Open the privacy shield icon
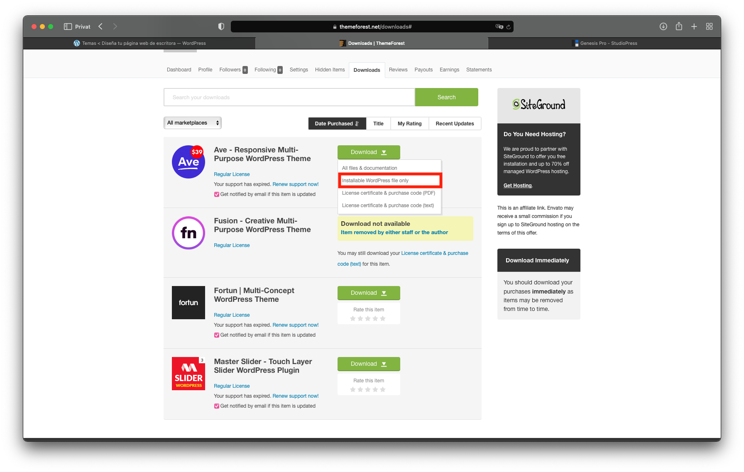The image size is (744, 472). click(221, 27)
